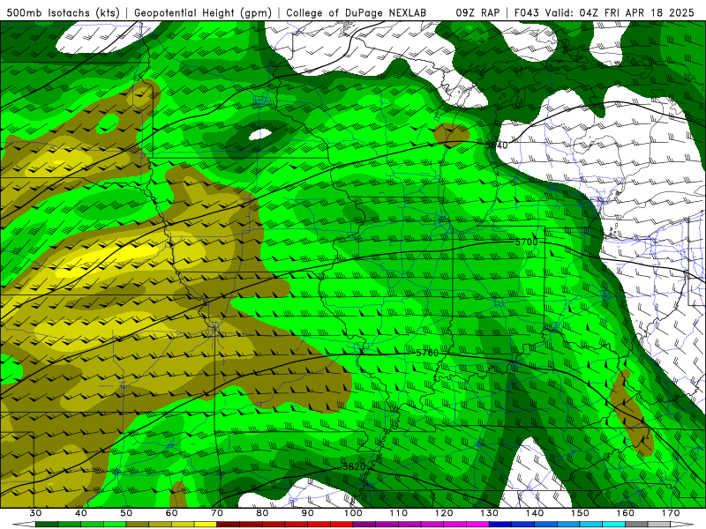Select the darkest green 30-35 kt legend swatch
The image size is (706, 529).
click(47, 525)
